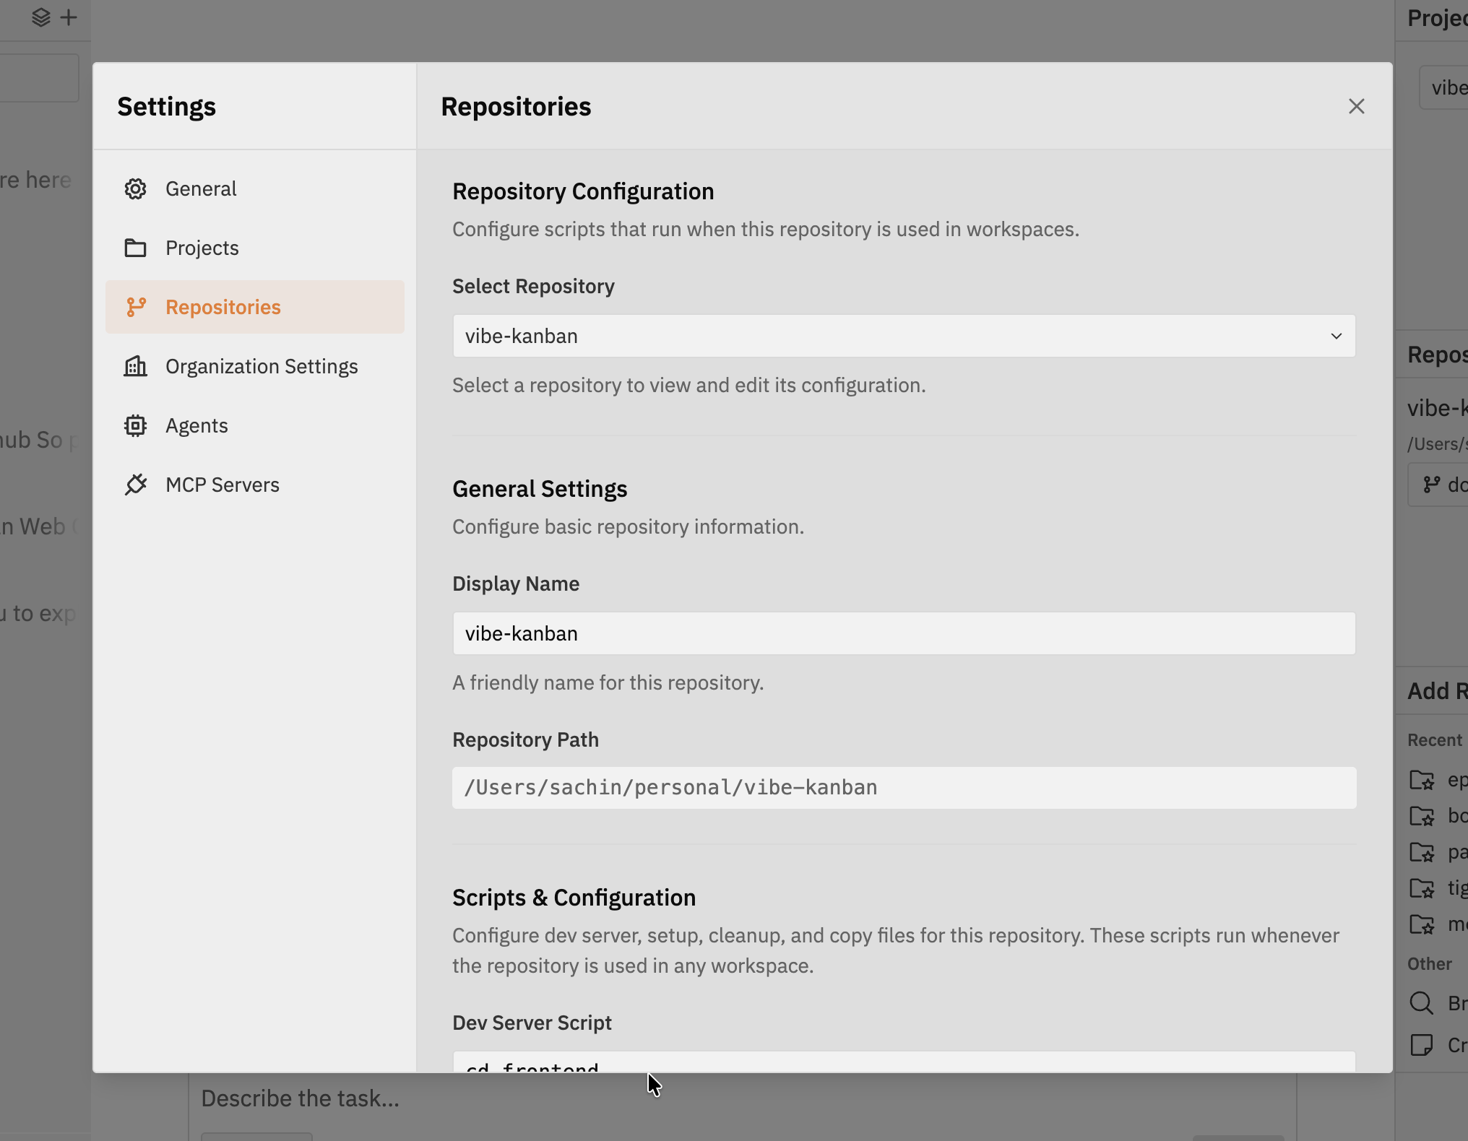1468x1141 pixels.
Task: Select the Repositories git branch icon
Action: pos(136,307)
